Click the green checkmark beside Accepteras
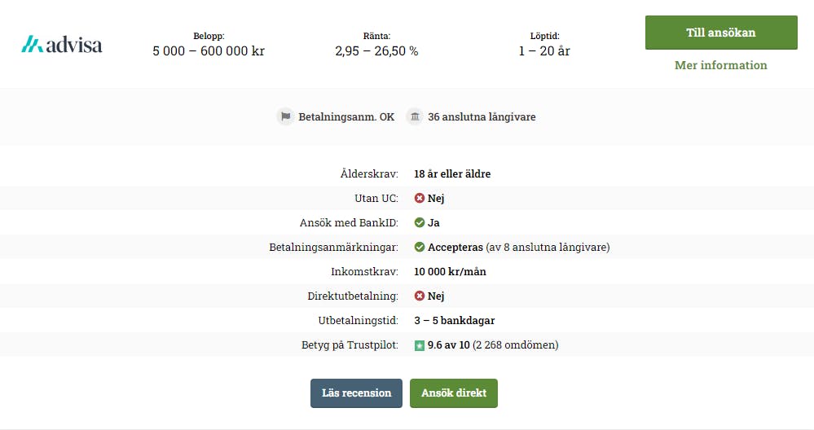814x430 pixels. (x=420, y=247)
